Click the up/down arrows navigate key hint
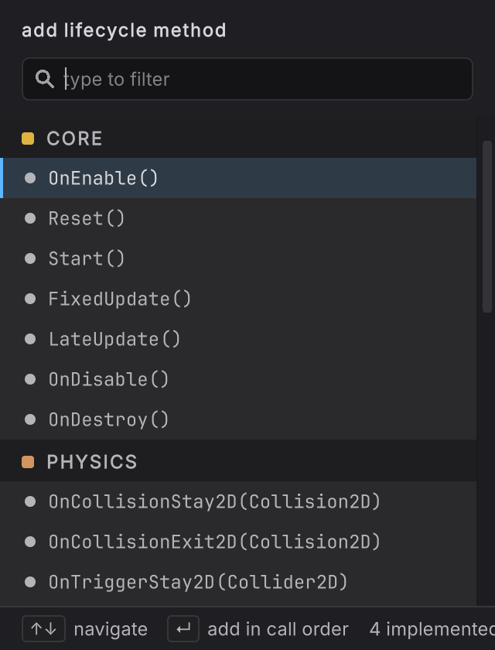Screen dimensions: 495x650 [x=43, y=629]
